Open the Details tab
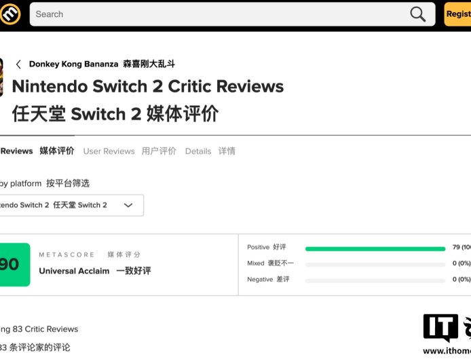Image resolution: width=471 pixels, height=361 pixels. [198, 151]
